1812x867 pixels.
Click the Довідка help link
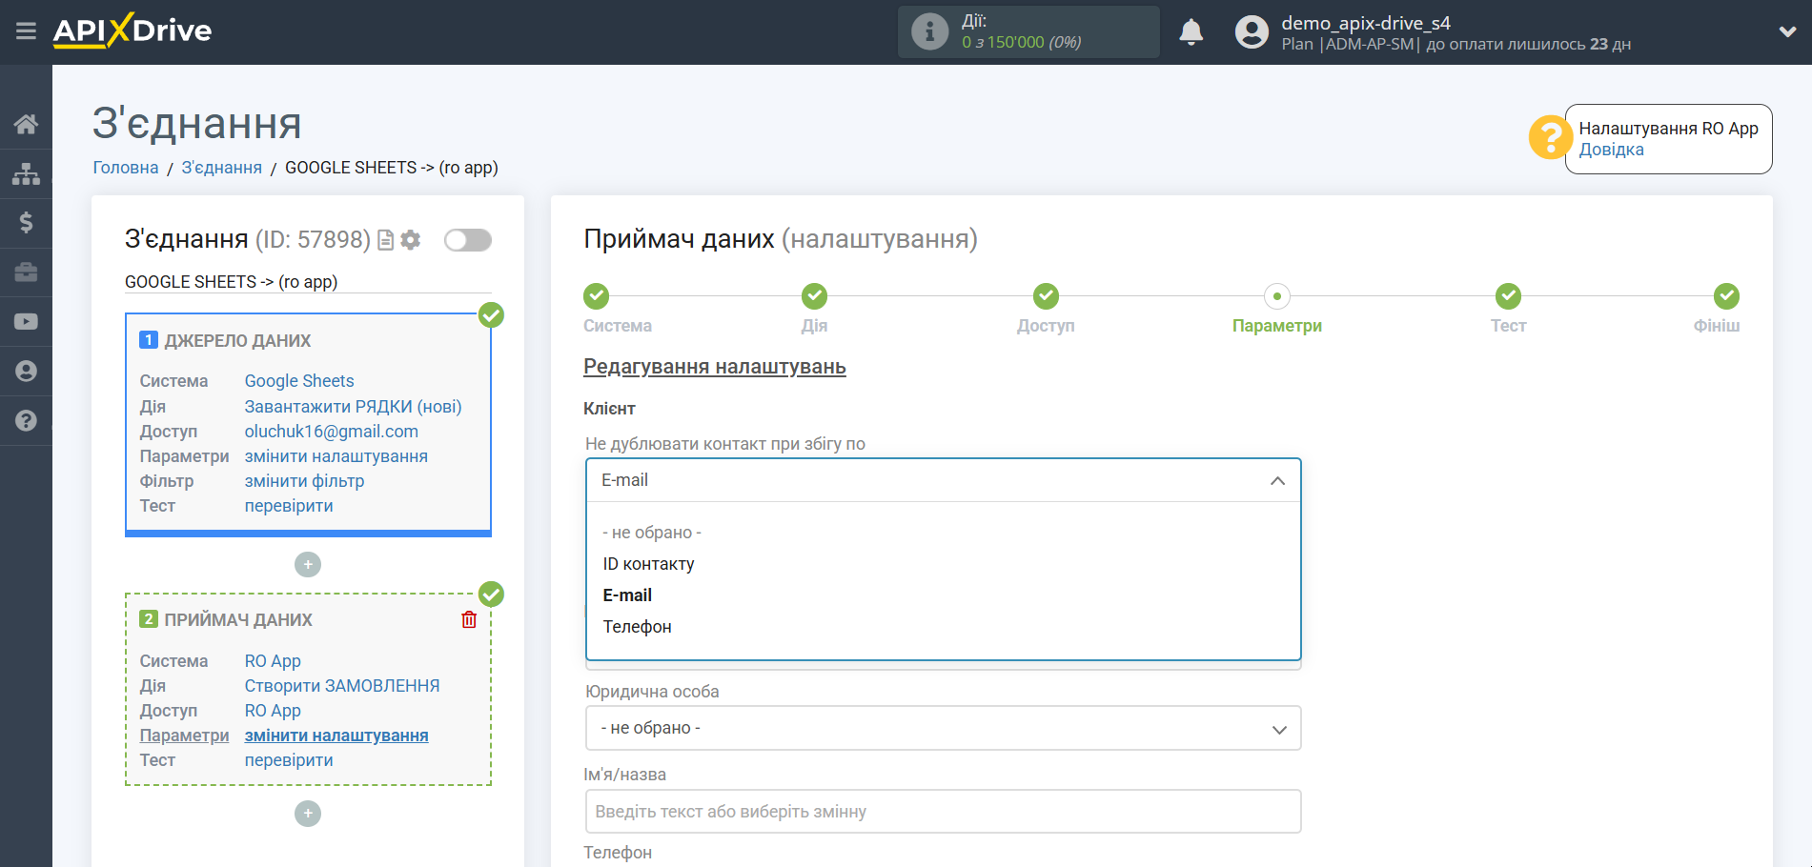coord(1612,149)
